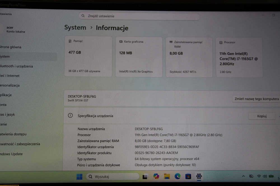280x186 pixels.
Task: Open the Pamięć storage card icon
Action: click(70, 41)
